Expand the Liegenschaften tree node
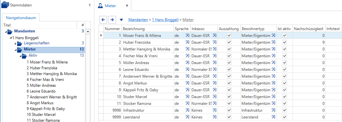The image size is (342, 122). click(16, 43)
